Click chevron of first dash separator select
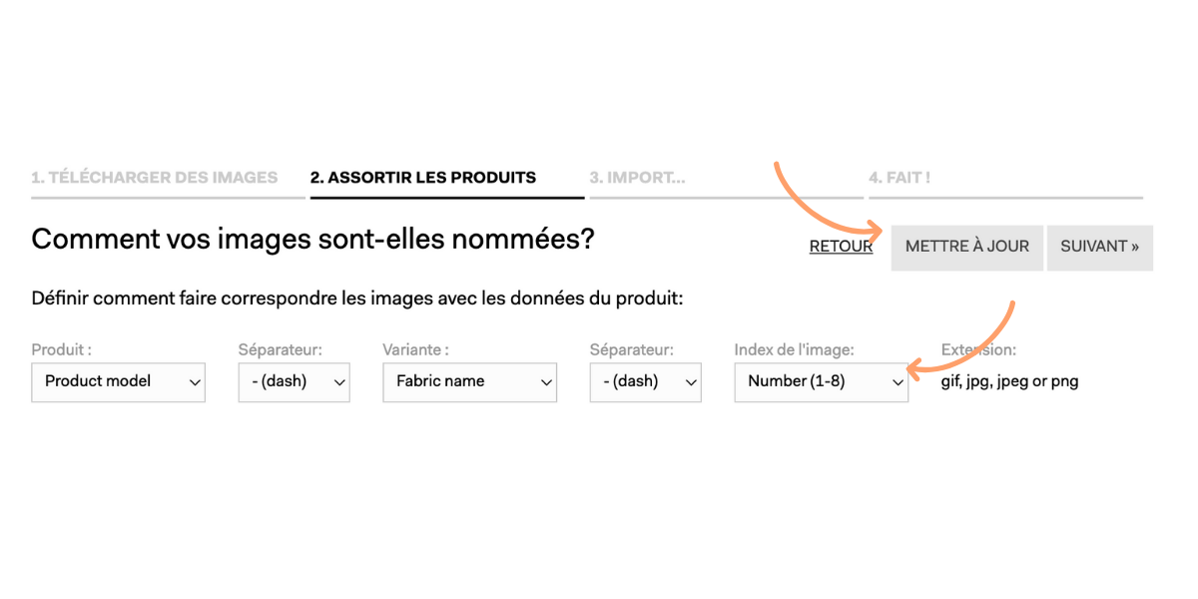Viewport: 1198px width, 599px height. 338,382
